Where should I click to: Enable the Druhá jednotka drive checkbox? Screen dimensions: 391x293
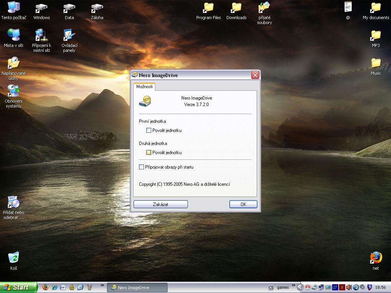point(149,153)
